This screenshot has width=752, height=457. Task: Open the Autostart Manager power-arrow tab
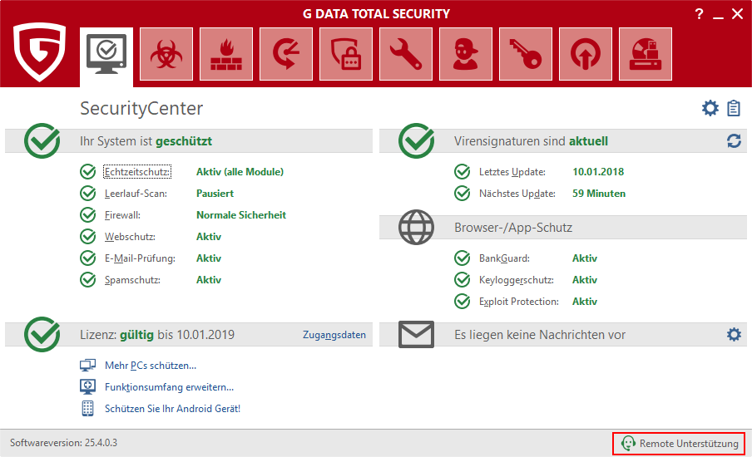[586, 54]
